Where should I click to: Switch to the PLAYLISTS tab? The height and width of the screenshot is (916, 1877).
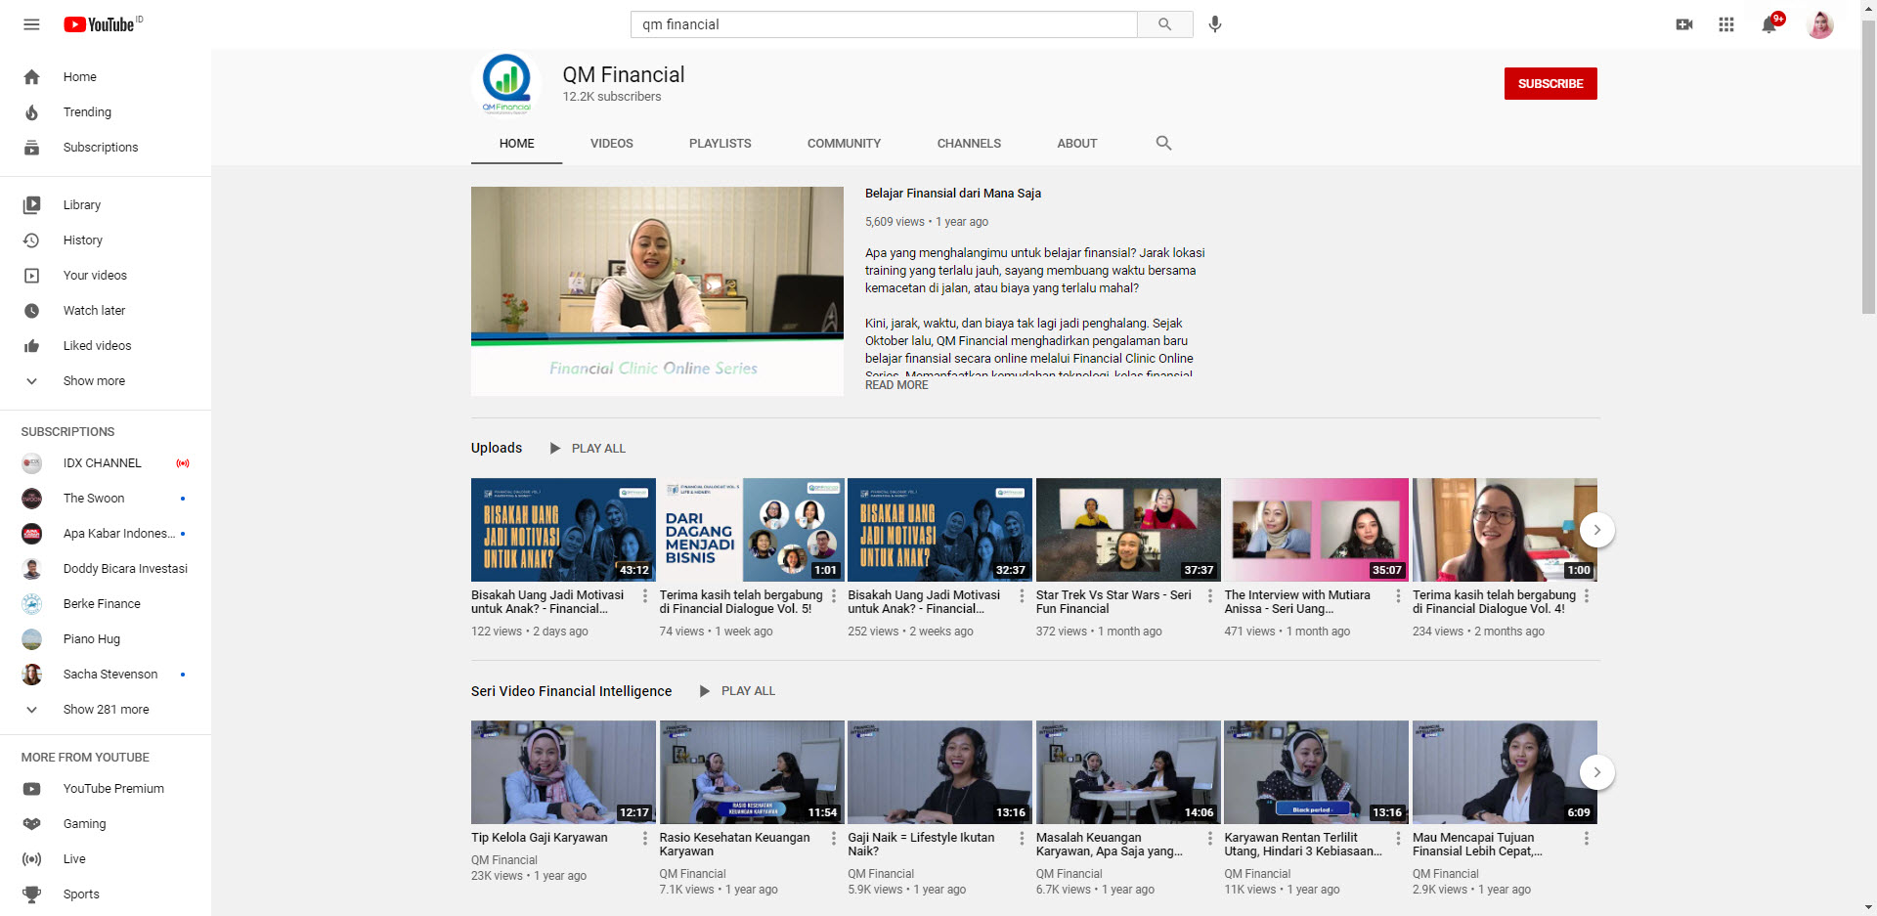720,144
